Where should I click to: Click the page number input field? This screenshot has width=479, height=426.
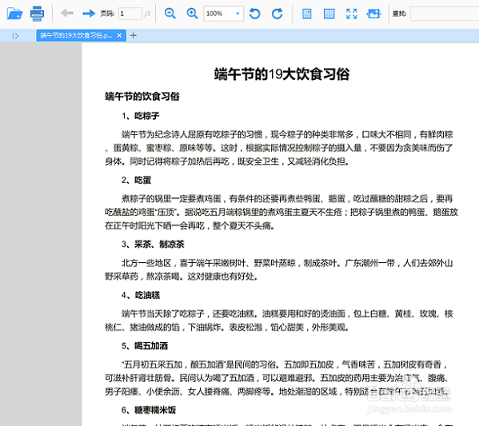click(x=130, y=14)
